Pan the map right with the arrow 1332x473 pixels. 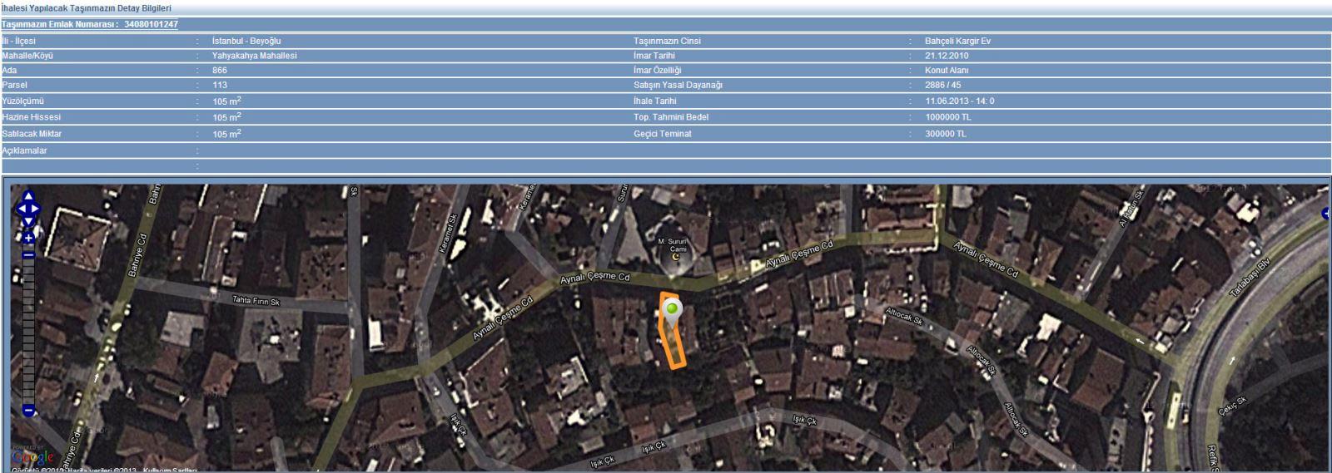[x=36, y=209]
